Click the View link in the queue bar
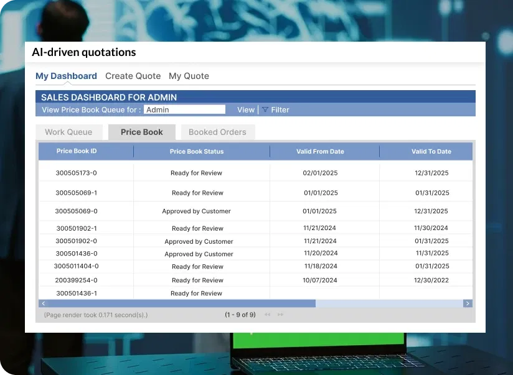 (246, 110)
